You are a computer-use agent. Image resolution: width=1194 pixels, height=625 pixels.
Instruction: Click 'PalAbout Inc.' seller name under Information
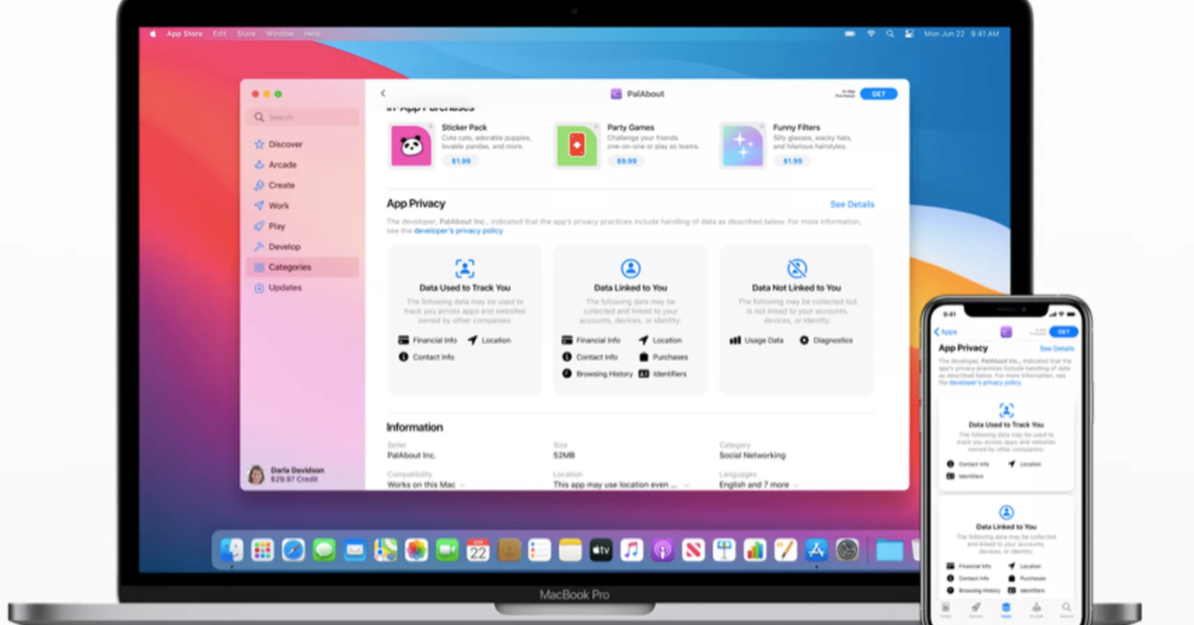click(412, 455)
